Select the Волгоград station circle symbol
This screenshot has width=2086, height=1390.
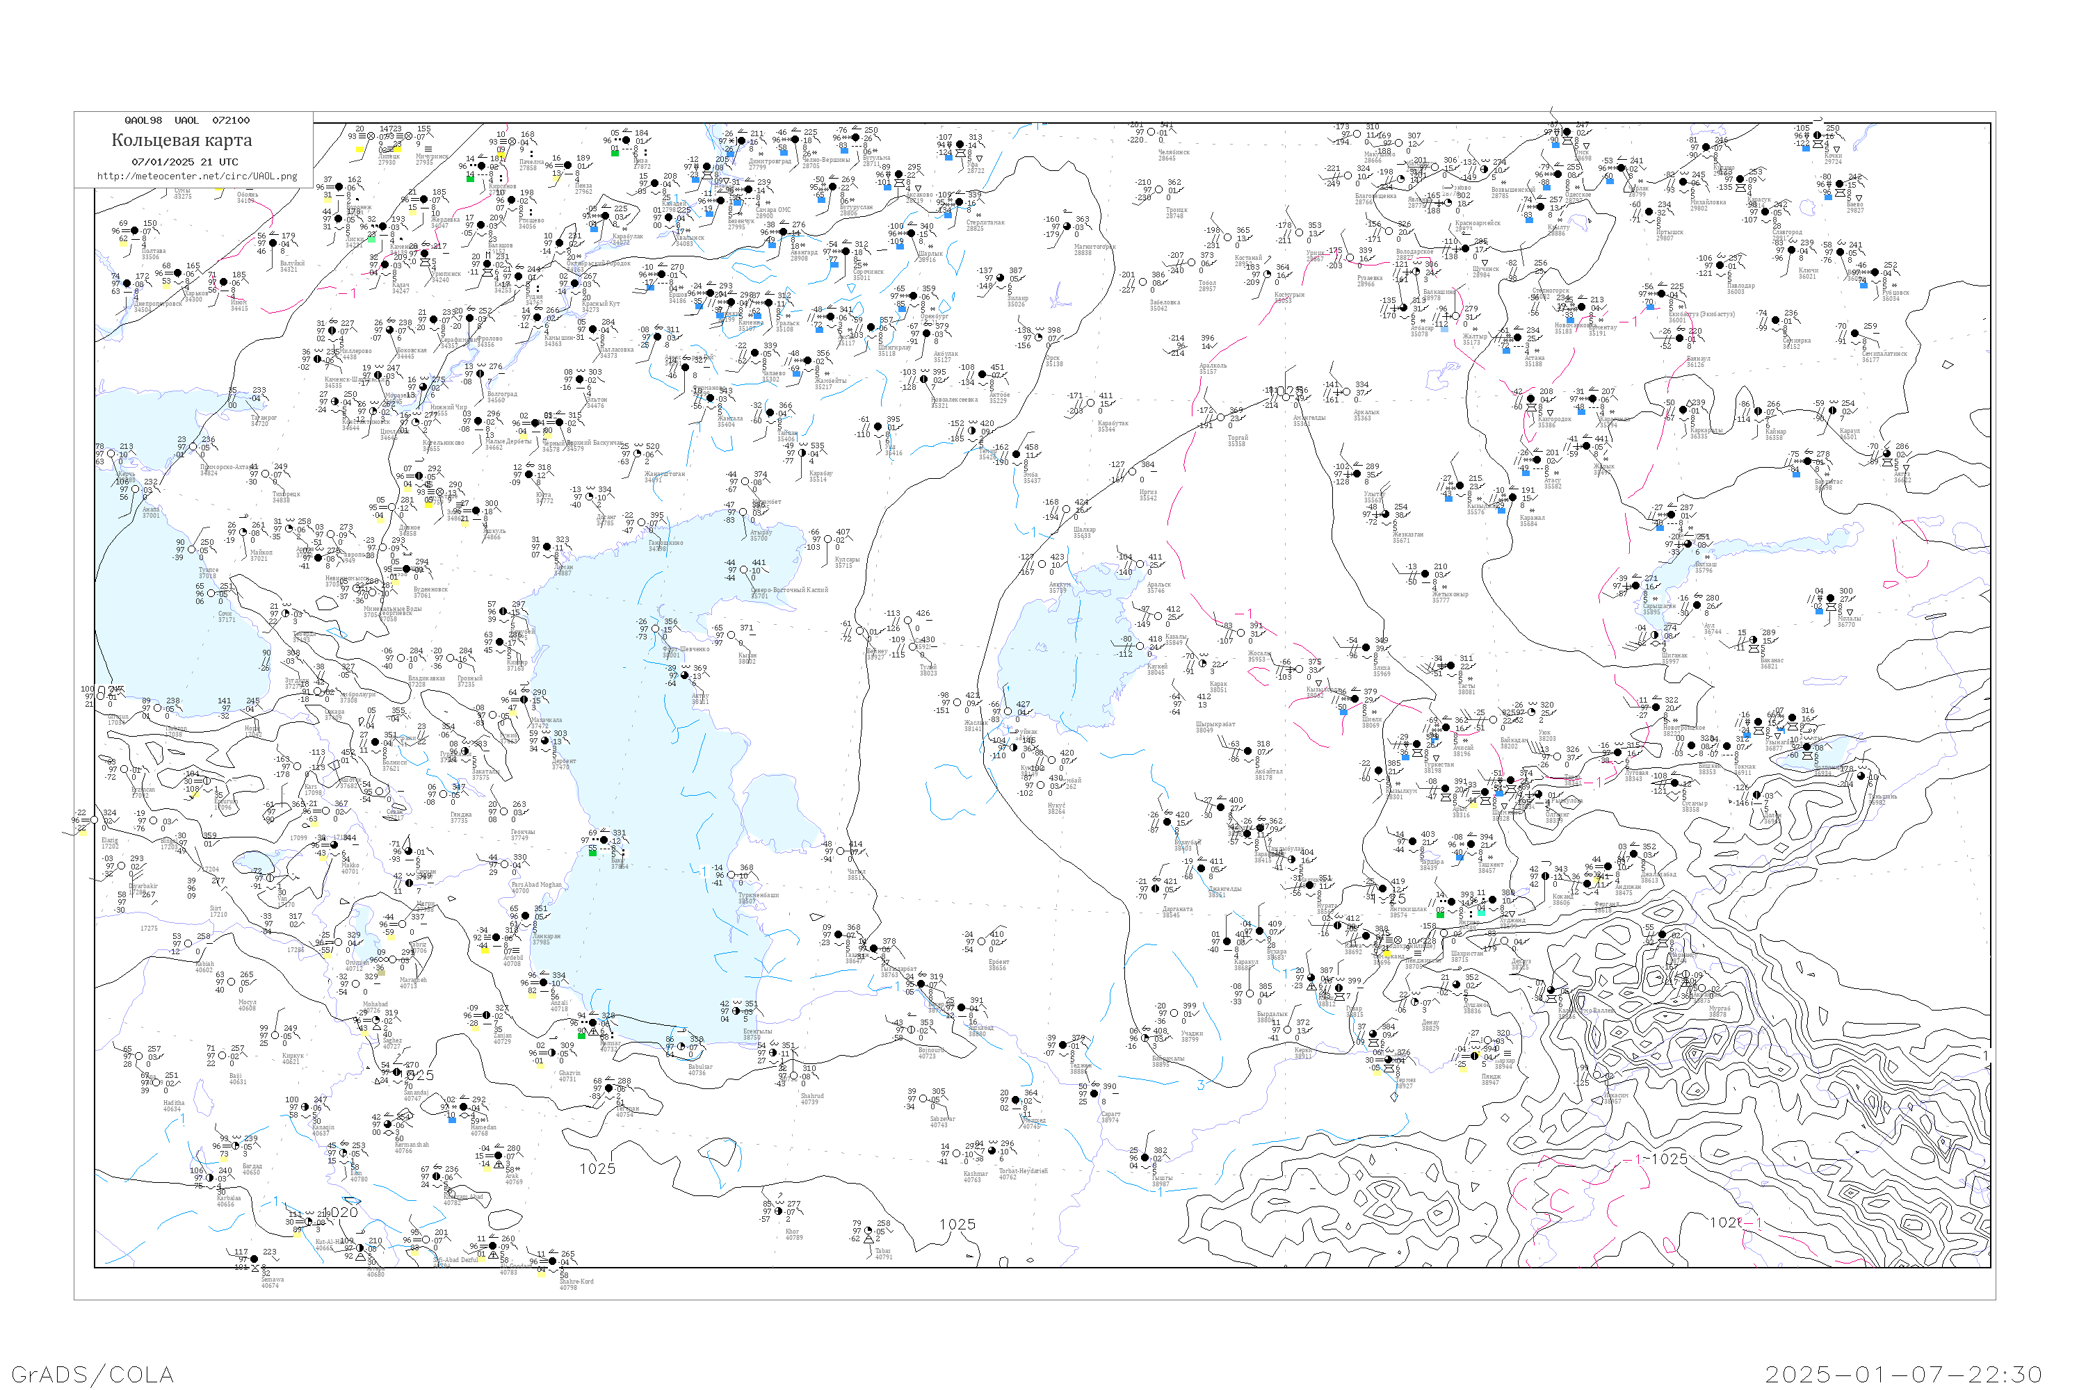pos(480,374)
